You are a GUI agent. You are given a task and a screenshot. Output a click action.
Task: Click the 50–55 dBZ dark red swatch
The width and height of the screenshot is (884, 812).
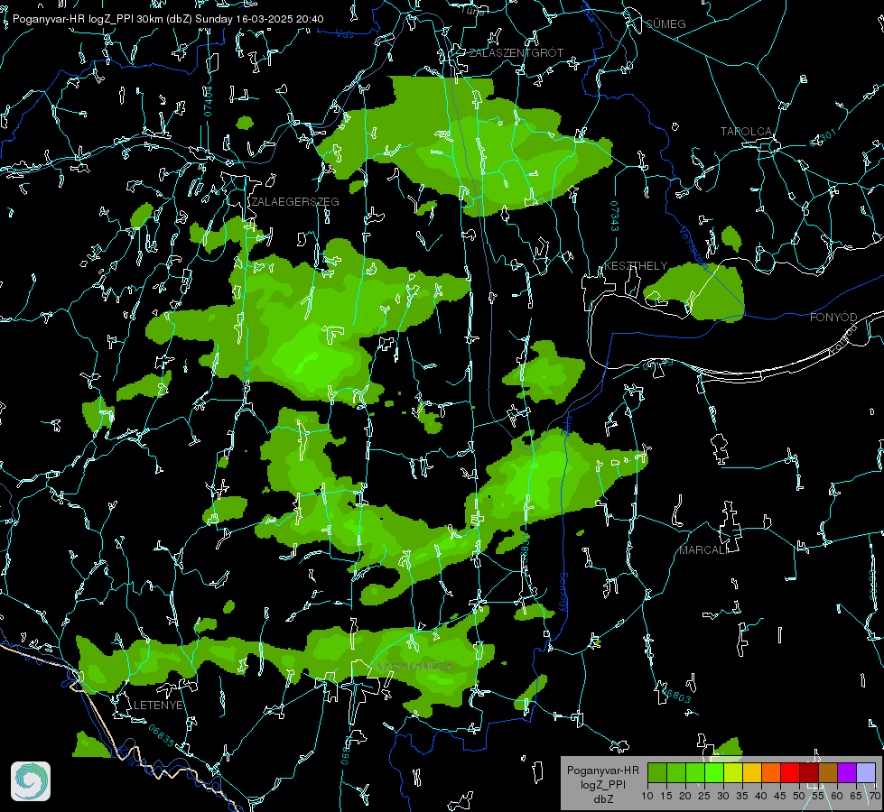(x=808, y=772)
